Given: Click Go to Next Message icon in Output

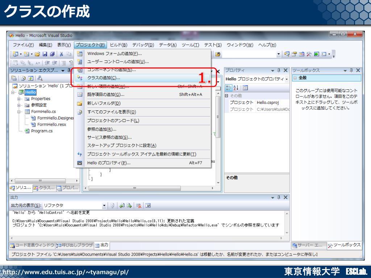Looking at the screenshot, I should [x=129, y=206].
